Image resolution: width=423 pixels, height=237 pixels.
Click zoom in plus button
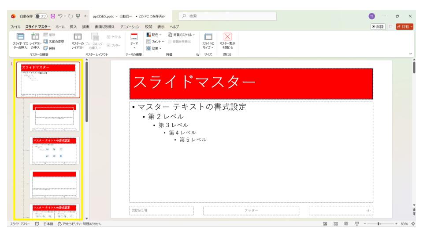click(396, 223)
